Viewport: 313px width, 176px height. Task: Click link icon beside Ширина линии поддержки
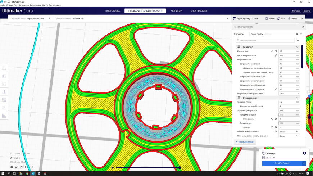tap(276, 89)
